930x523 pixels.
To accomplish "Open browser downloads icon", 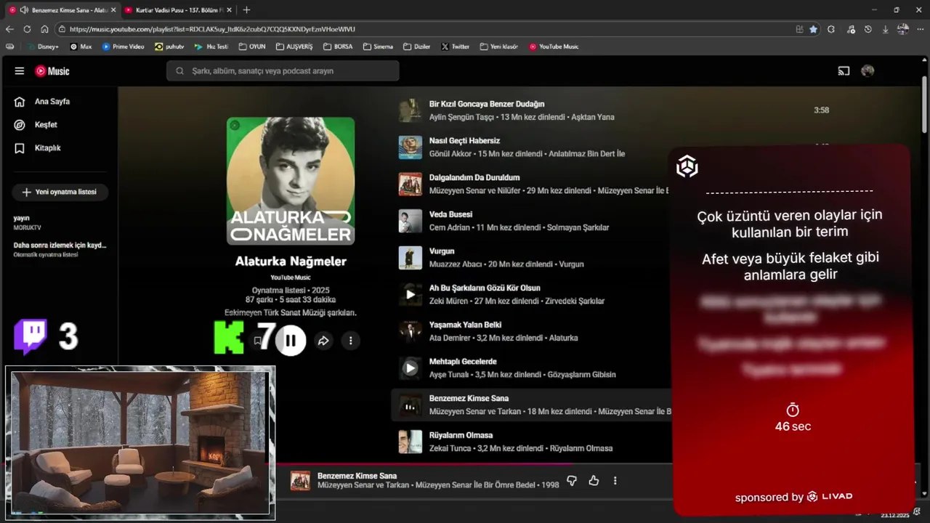I will [x=885, y=29].
